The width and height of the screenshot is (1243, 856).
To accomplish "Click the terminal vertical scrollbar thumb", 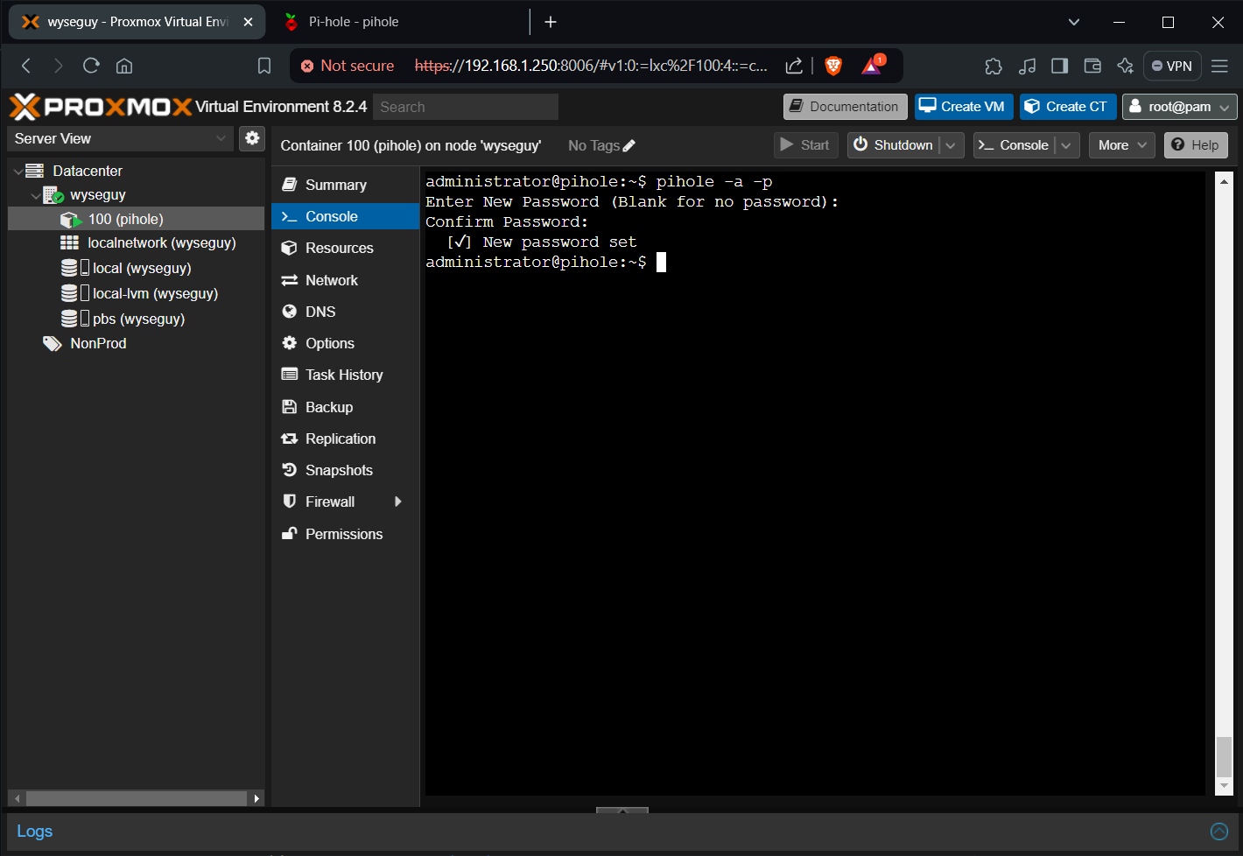I will (x=1224, y=756).
